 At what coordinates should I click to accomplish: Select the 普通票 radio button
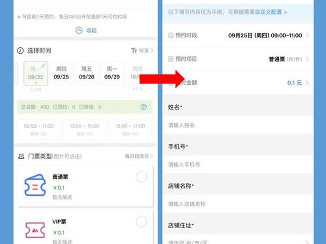coord(141,177)
